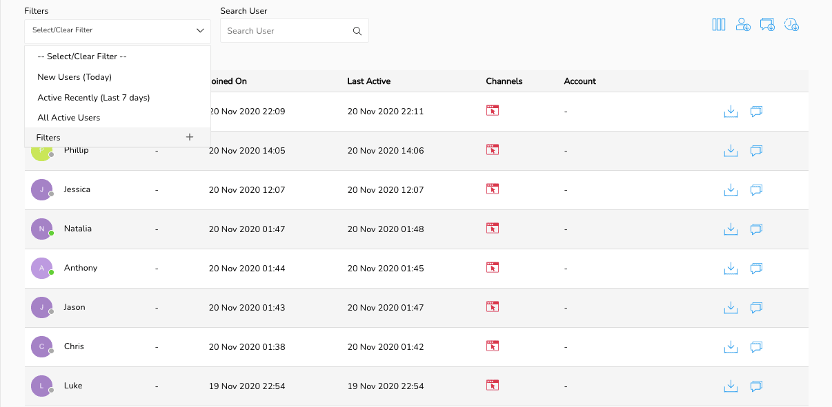The height and width of the screenshot is (407, 832).
Task: Select 'Active Recently (Last 7 days)' filter
Action: [x=94, y=98]
